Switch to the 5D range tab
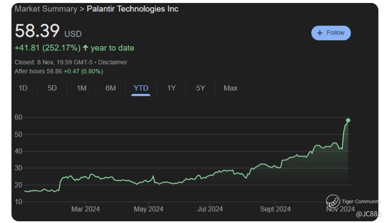Image resolution: width=389 pixels, height=223 pixels. click(x=52, y=88)
